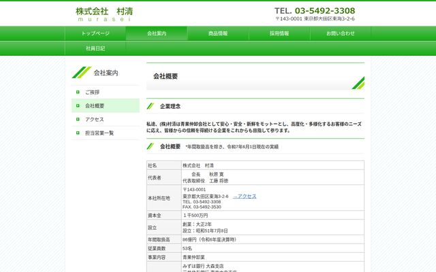436x272 pixels.
Task: Click the FAX. 03-5492-3530 text
Action: tap(202, 207)
